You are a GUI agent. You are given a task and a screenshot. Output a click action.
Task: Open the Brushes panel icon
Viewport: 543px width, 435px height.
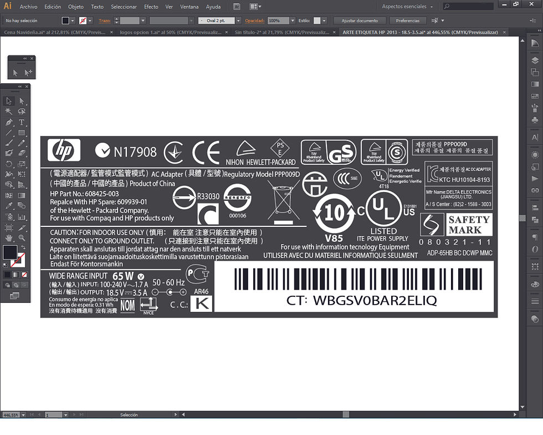[x=535, y=108]
